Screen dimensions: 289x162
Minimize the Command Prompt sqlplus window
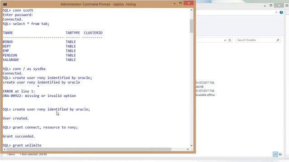coord(174,4)
